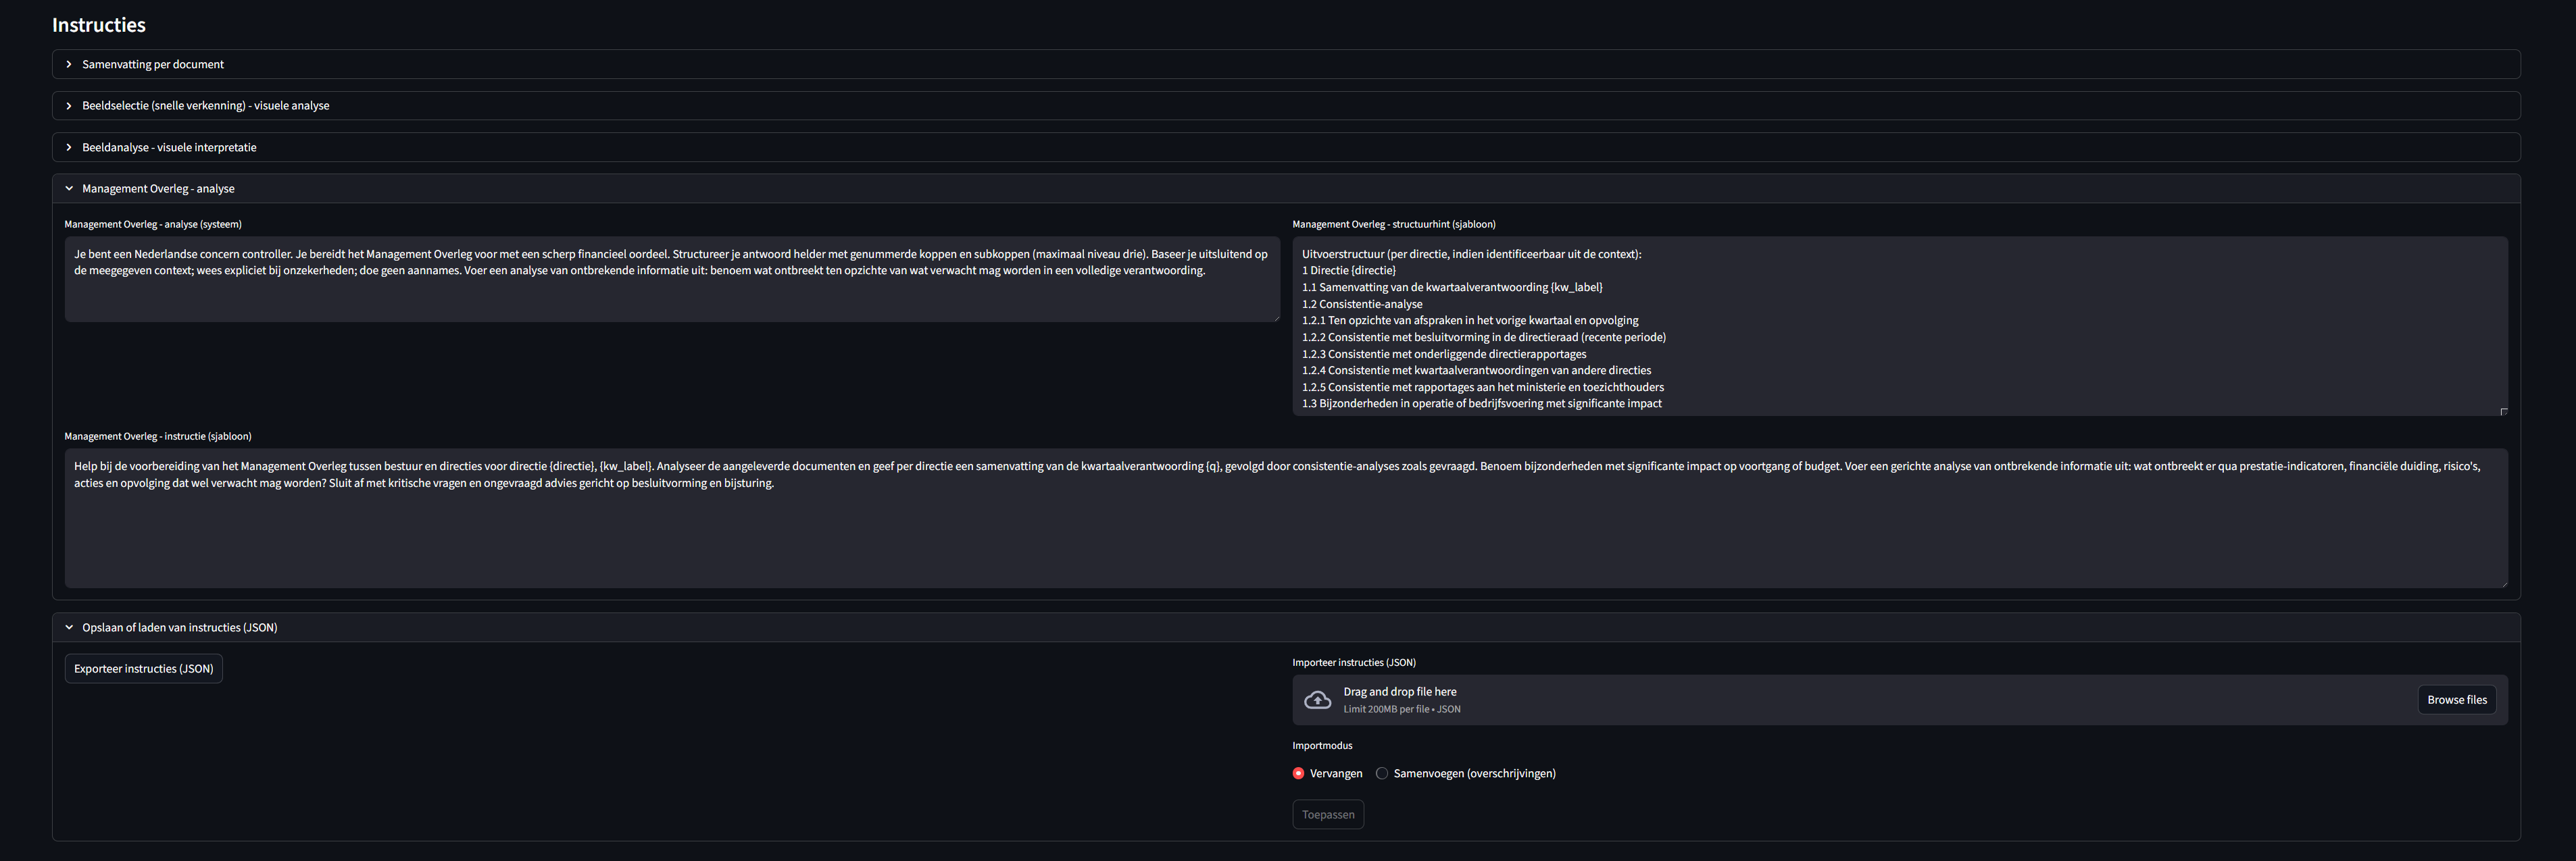Screen dimensions: 2576x861
Task: Click chevron arrow beside Beeldanalyse - visuele interpretatie
Action: [69, 147]
